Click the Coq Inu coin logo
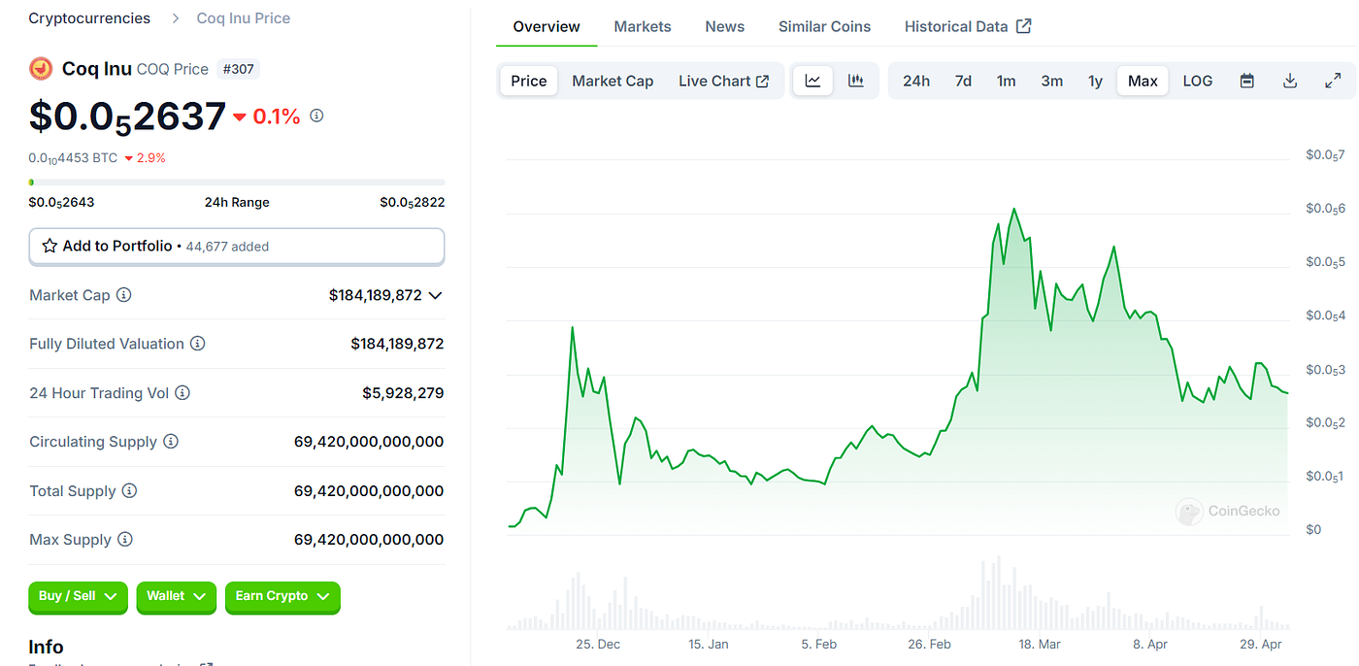 (41, 69)
